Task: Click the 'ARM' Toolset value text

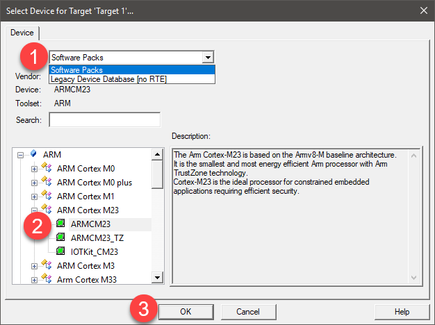Action: coord(63,103)
